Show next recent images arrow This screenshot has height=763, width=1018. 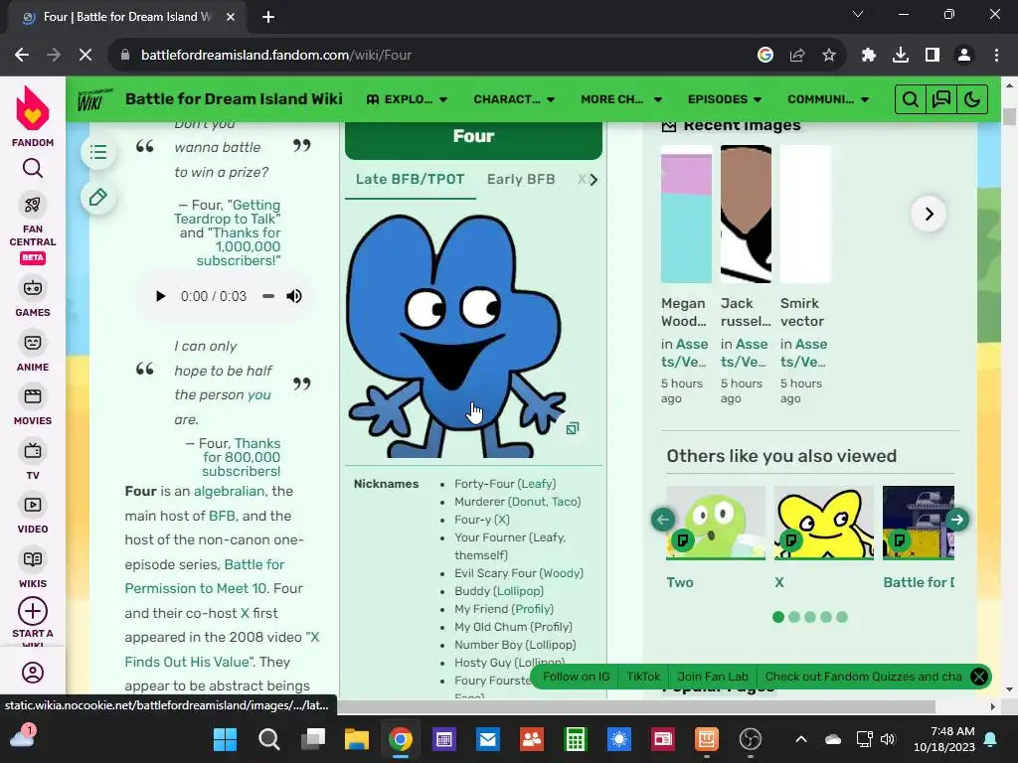pyautogui.click(x=930, y=214)
